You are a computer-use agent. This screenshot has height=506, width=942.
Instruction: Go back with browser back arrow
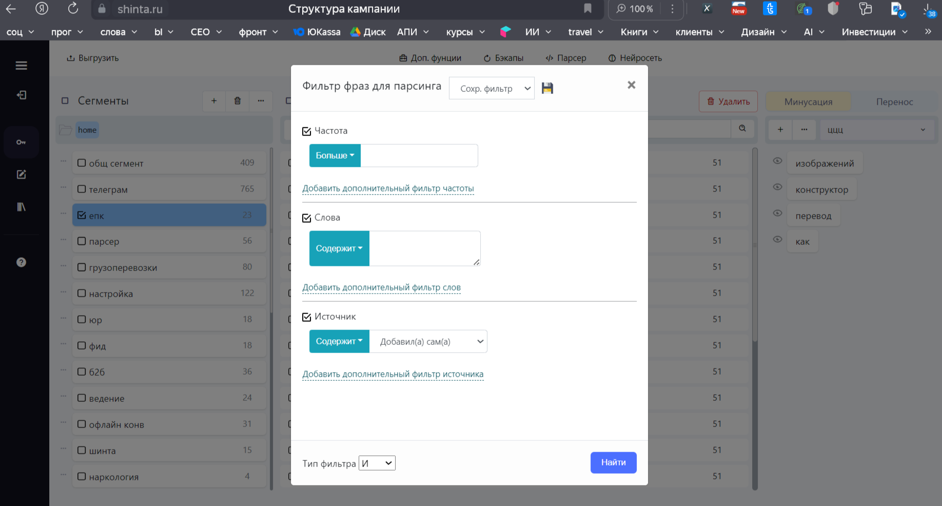point(11,9)
